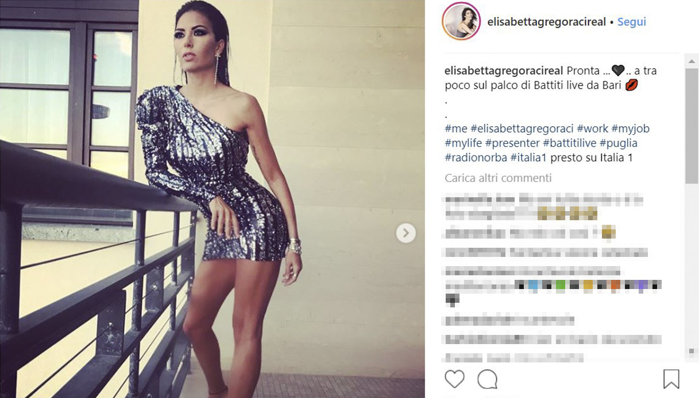699x398 pixels.
Task: Save the post with the bookmark icon
Action: point(671,379)
